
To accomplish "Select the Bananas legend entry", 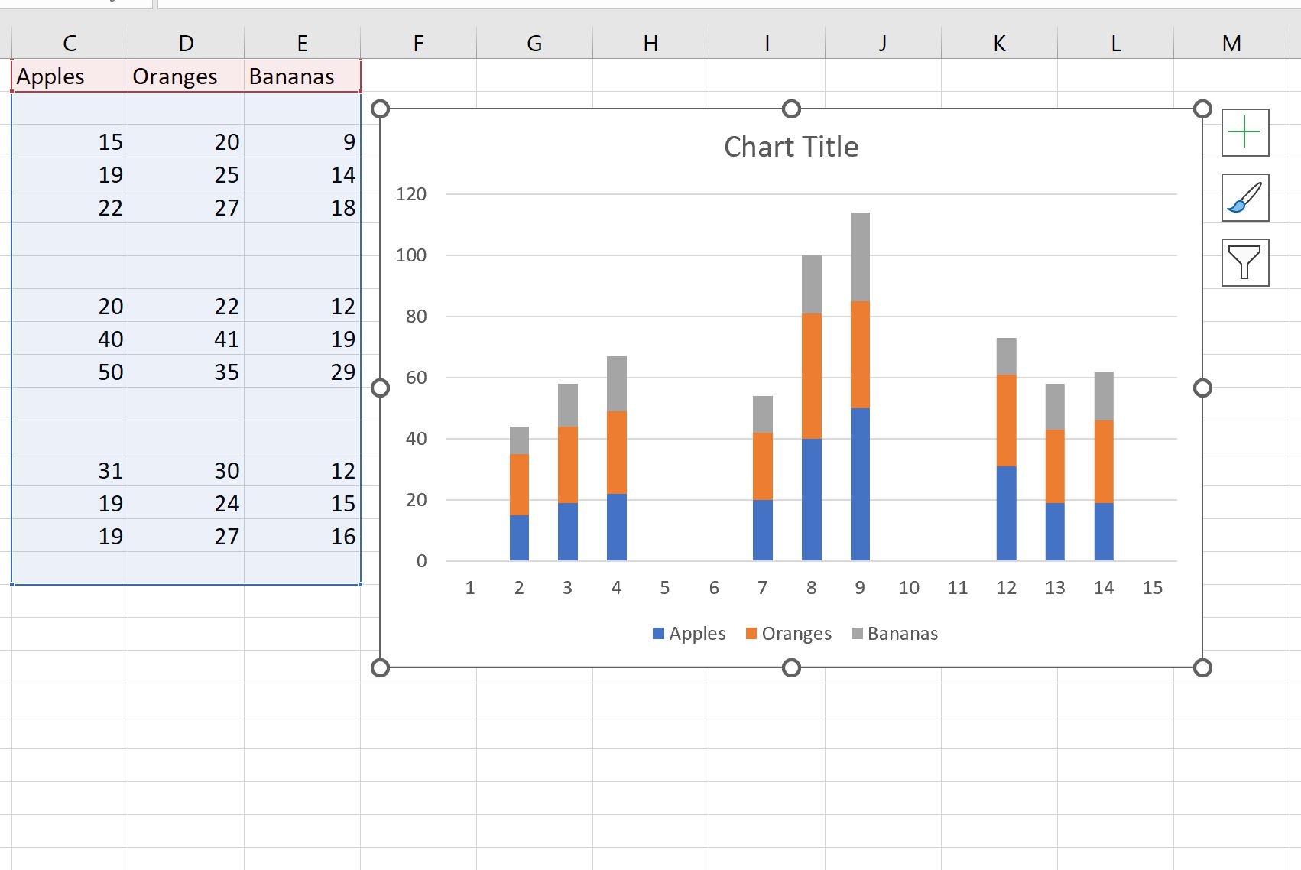I will click(x=903, y=633).
